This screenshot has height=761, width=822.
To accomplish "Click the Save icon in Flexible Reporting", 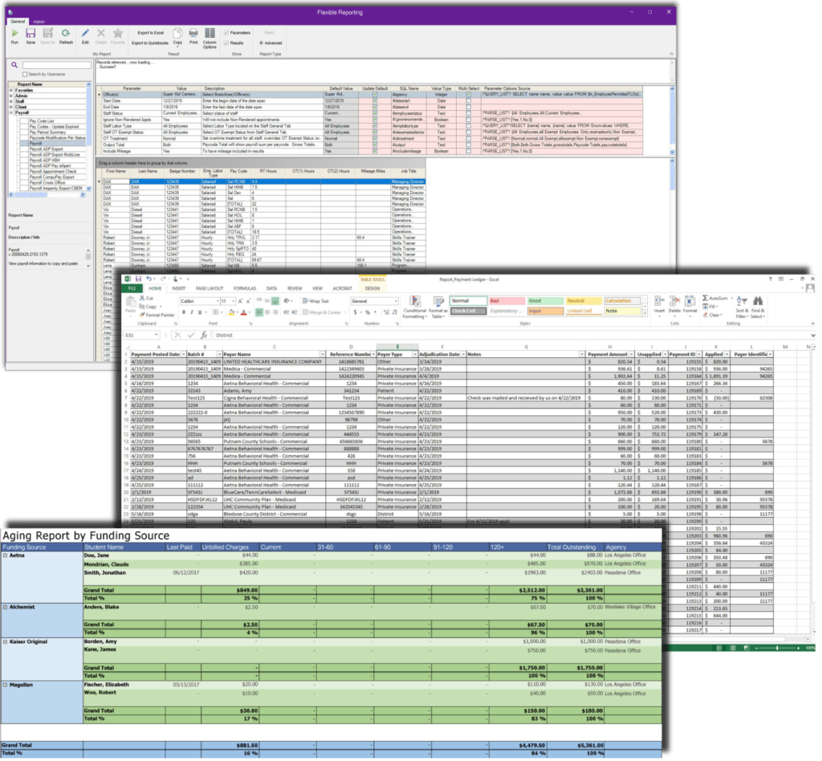I will 31,34.
